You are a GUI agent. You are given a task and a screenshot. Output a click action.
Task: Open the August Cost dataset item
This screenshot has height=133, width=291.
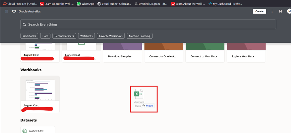(x=38, y=130)
